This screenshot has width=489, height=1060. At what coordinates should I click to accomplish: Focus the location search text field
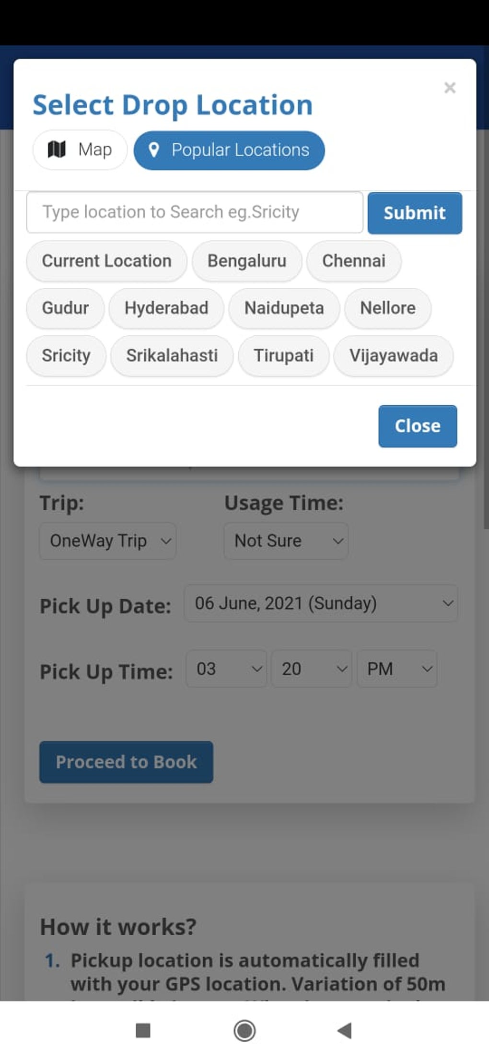tap(195, 212)
